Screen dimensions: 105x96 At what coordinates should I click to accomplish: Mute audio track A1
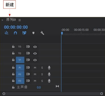(x=35, y=68)
